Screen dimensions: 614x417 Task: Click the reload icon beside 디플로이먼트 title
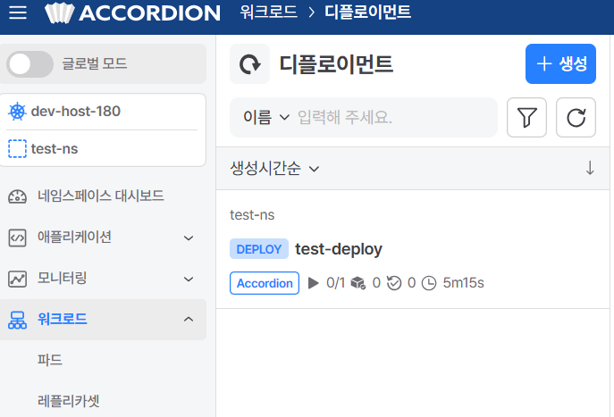pyautogui.click(x=250, y=64)
